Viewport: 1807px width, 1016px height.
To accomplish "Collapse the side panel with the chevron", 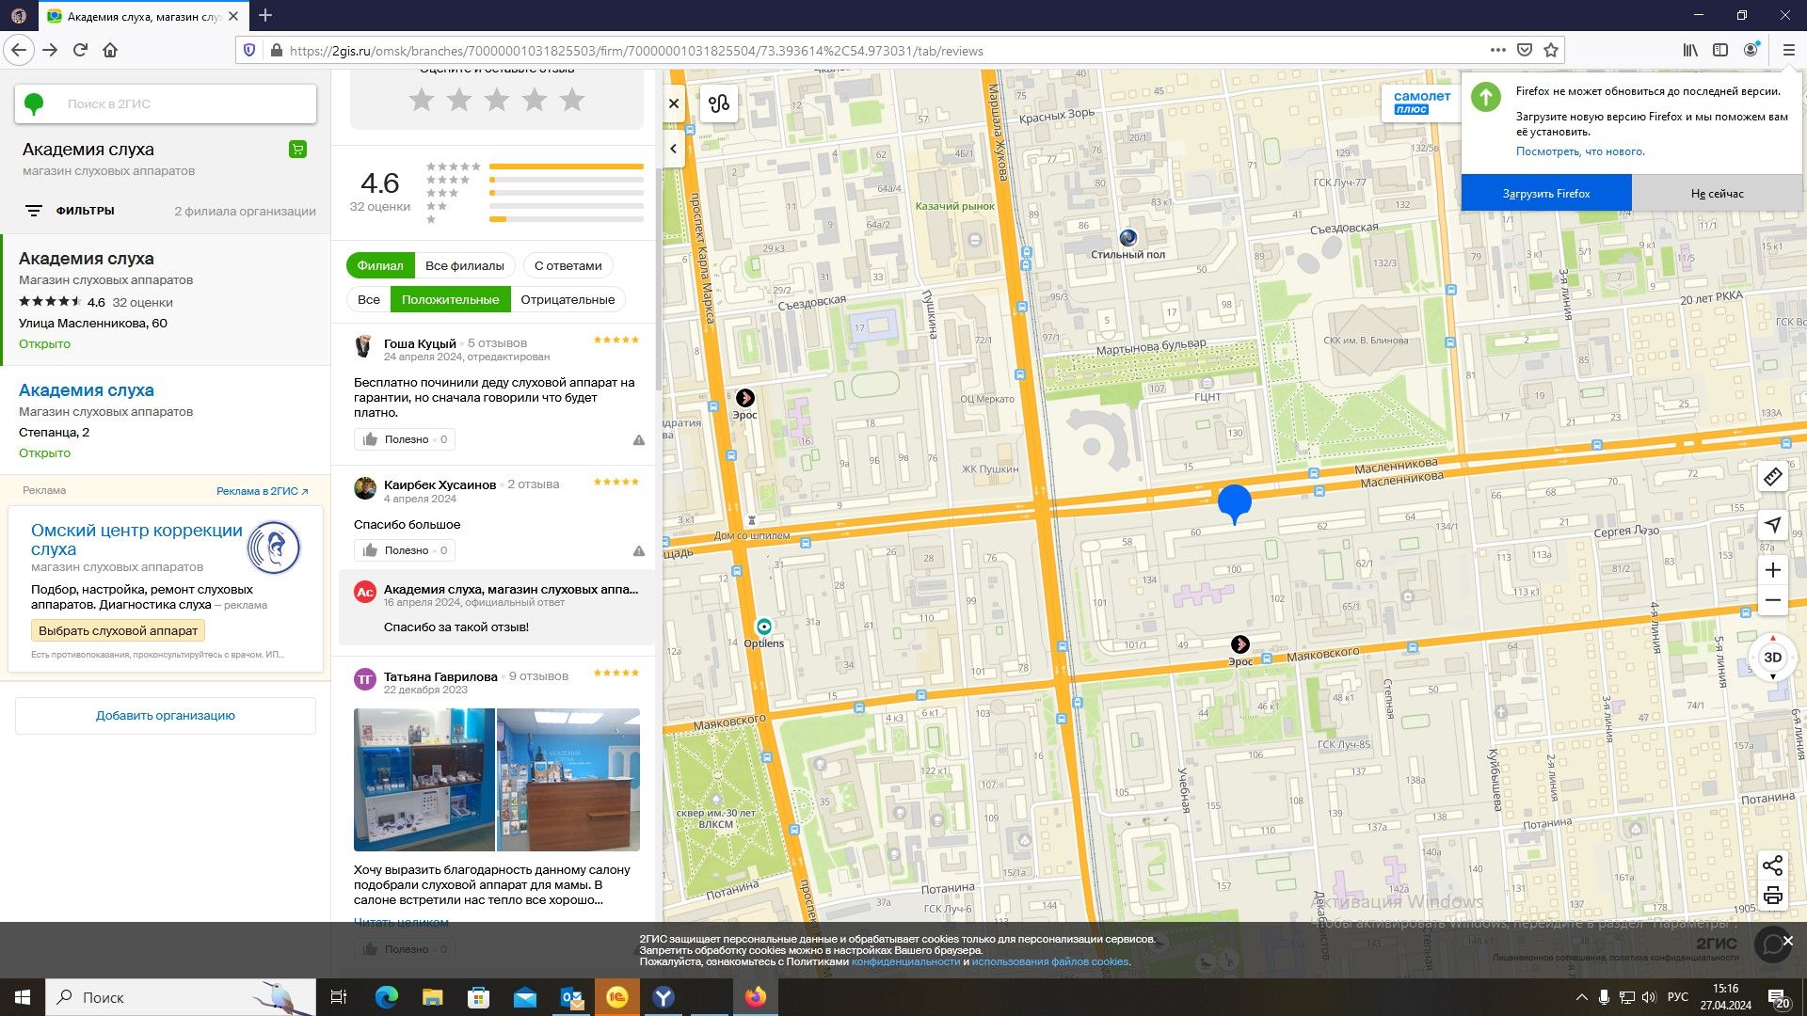I will click(x=674, y=149).
